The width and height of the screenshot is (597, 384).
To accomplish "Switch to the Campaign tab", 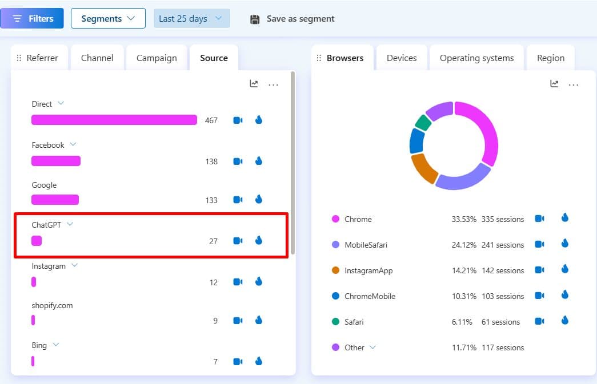I will (x=157, y=58).
